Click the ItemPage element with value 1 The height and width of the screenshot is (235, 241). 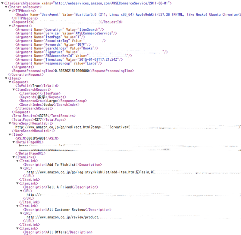coord(40,93)
